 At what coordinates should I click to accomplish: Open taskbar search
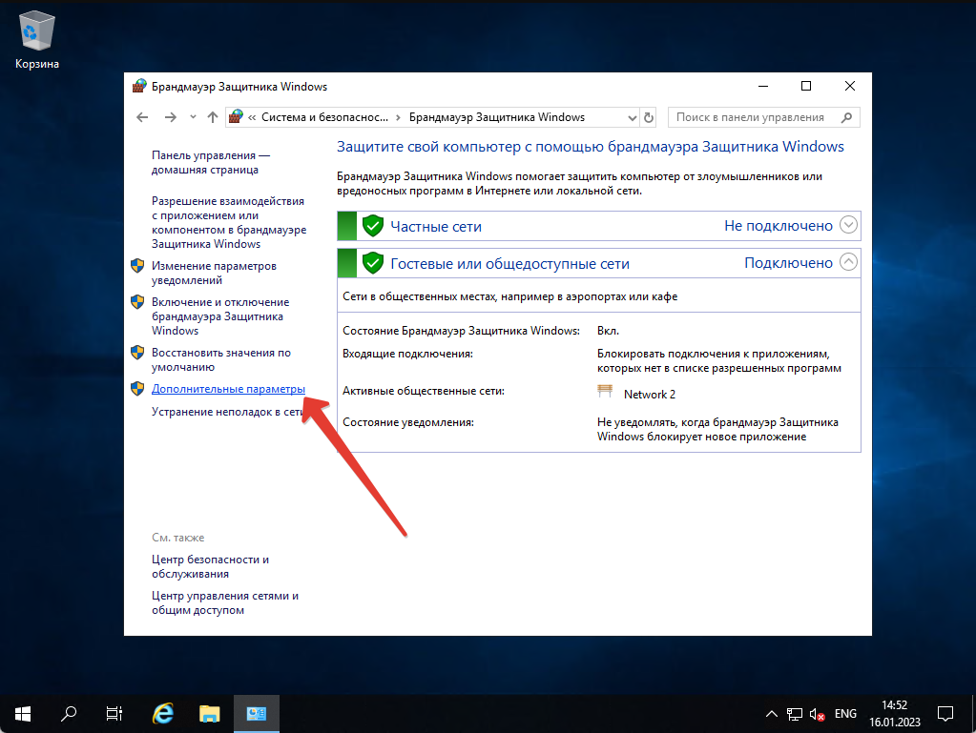(69, 714)
